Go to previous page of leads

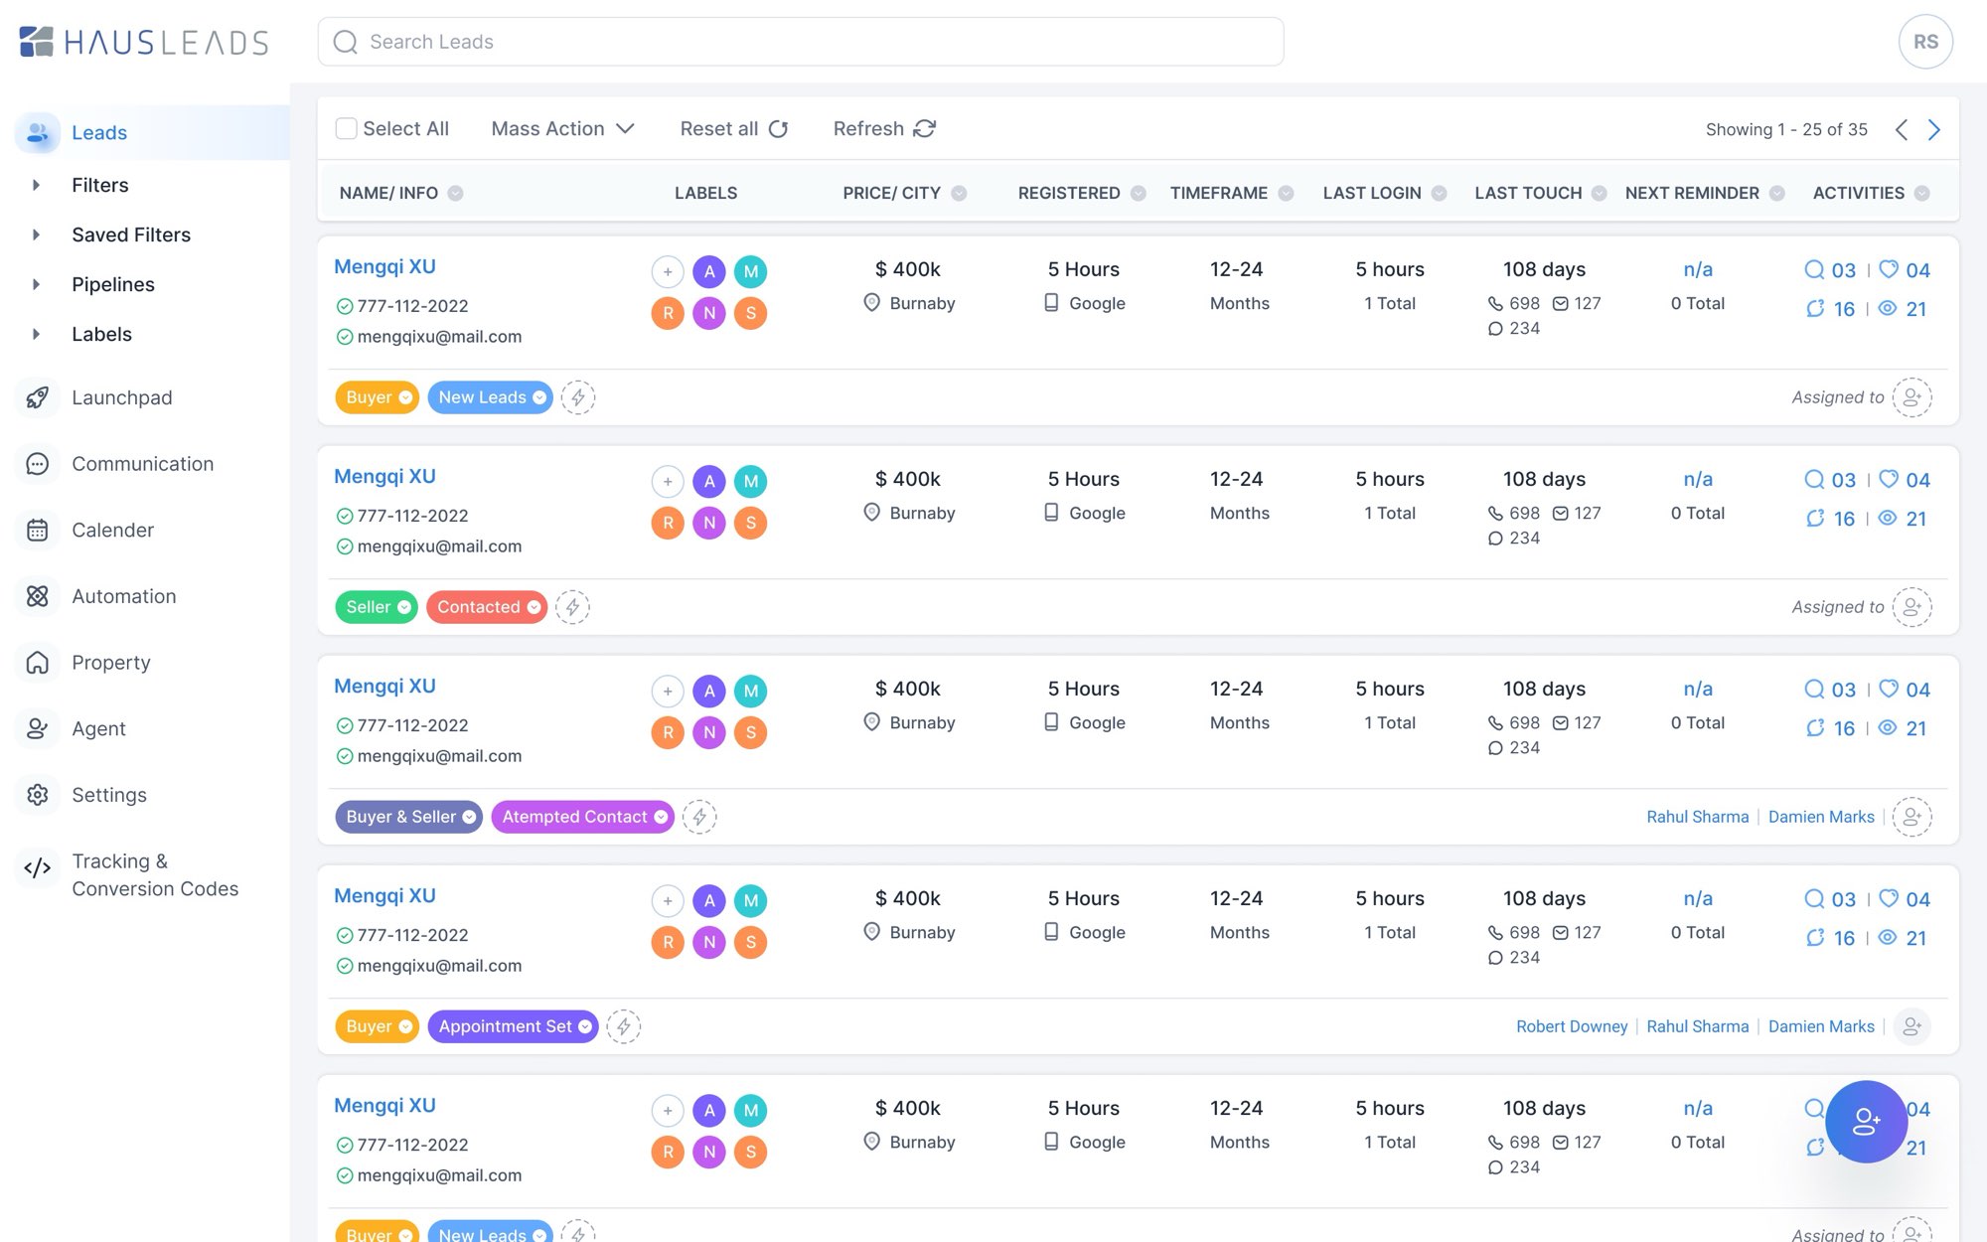point(1902,130)
